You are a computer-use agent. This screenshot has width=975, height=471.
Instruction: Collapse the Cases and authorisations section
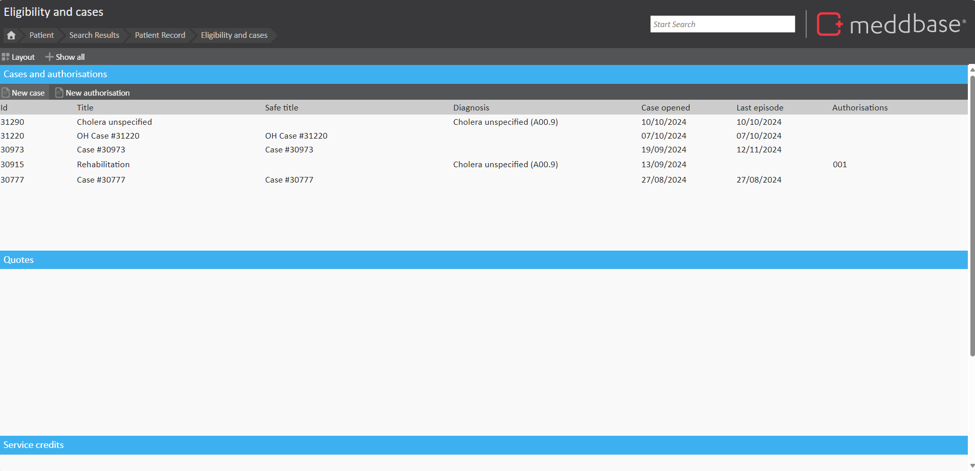point(55,74)
